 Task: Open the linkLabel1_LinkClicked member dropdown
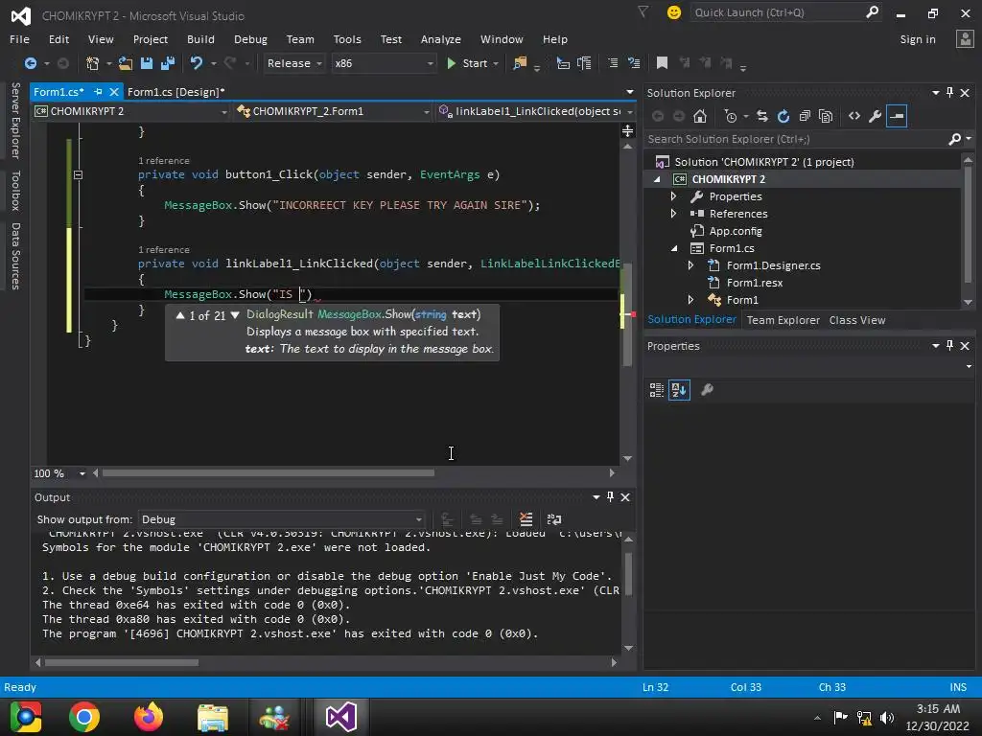(x=535, y=111)
